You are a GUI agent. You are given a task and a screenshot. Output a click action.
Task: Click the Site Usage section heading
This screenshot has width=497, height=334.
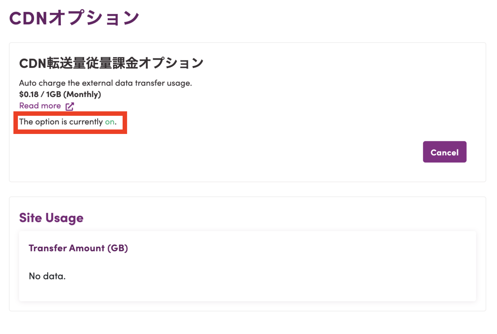51,218
